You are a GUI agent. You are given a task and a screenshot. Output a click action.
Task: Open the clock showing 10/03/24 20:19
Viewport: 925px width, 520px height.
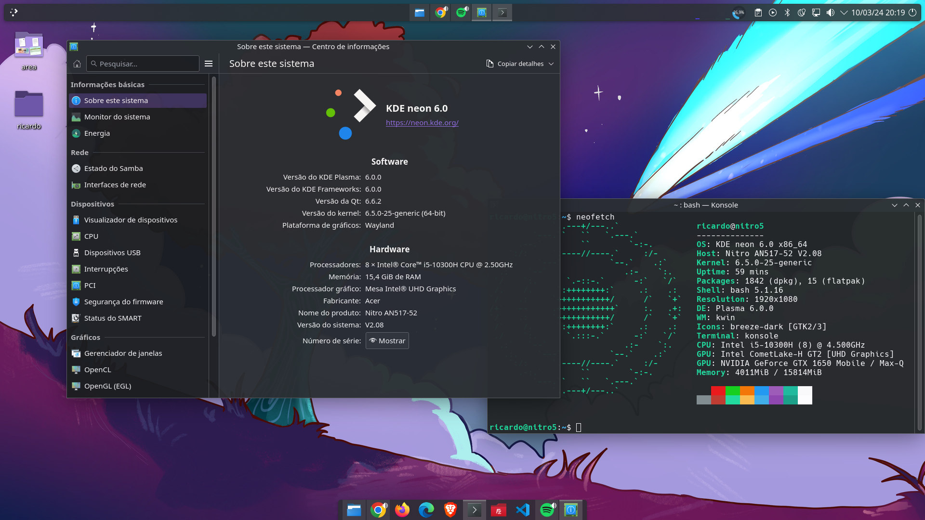[878, 13]
